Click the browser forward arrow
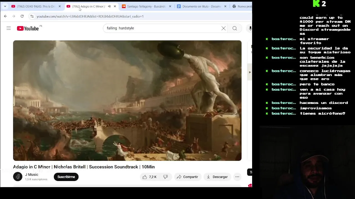Screen dimensions: 355x199 pos(14,16)
